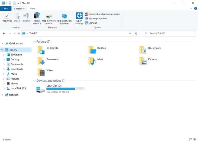Collapse the Devices and drives group
The width and height of the screenshot is (198, 142).
pos(34,81)
